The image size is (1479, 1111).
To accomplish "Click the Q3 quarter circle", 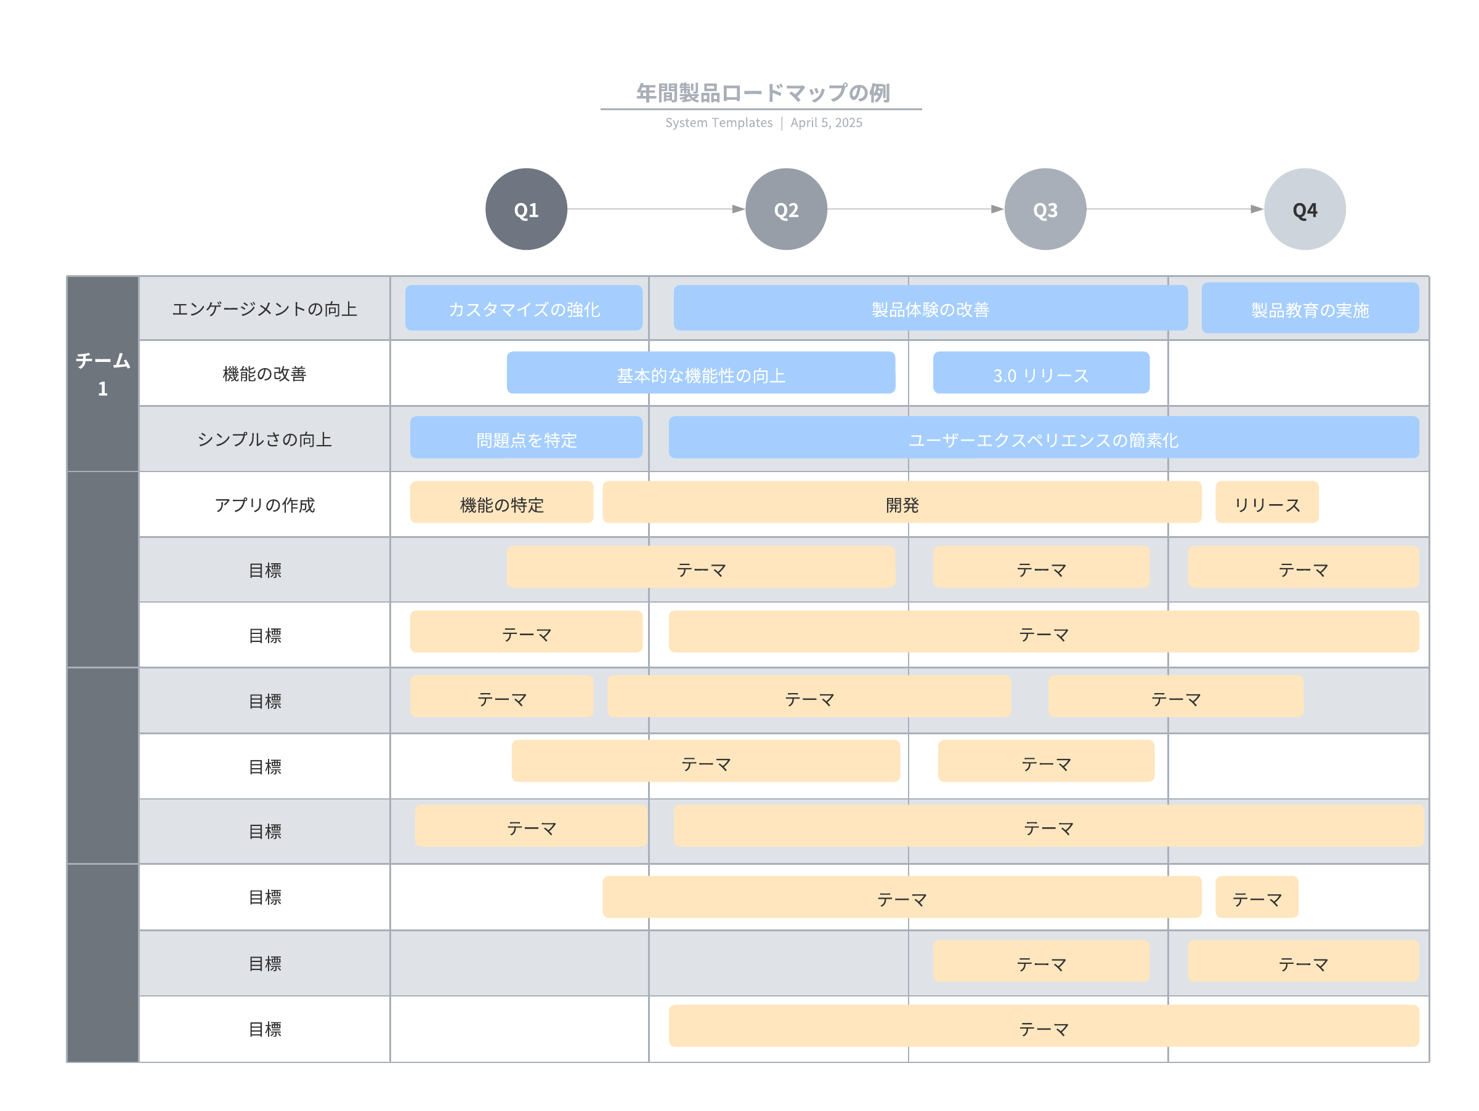I will (1045, 210).
